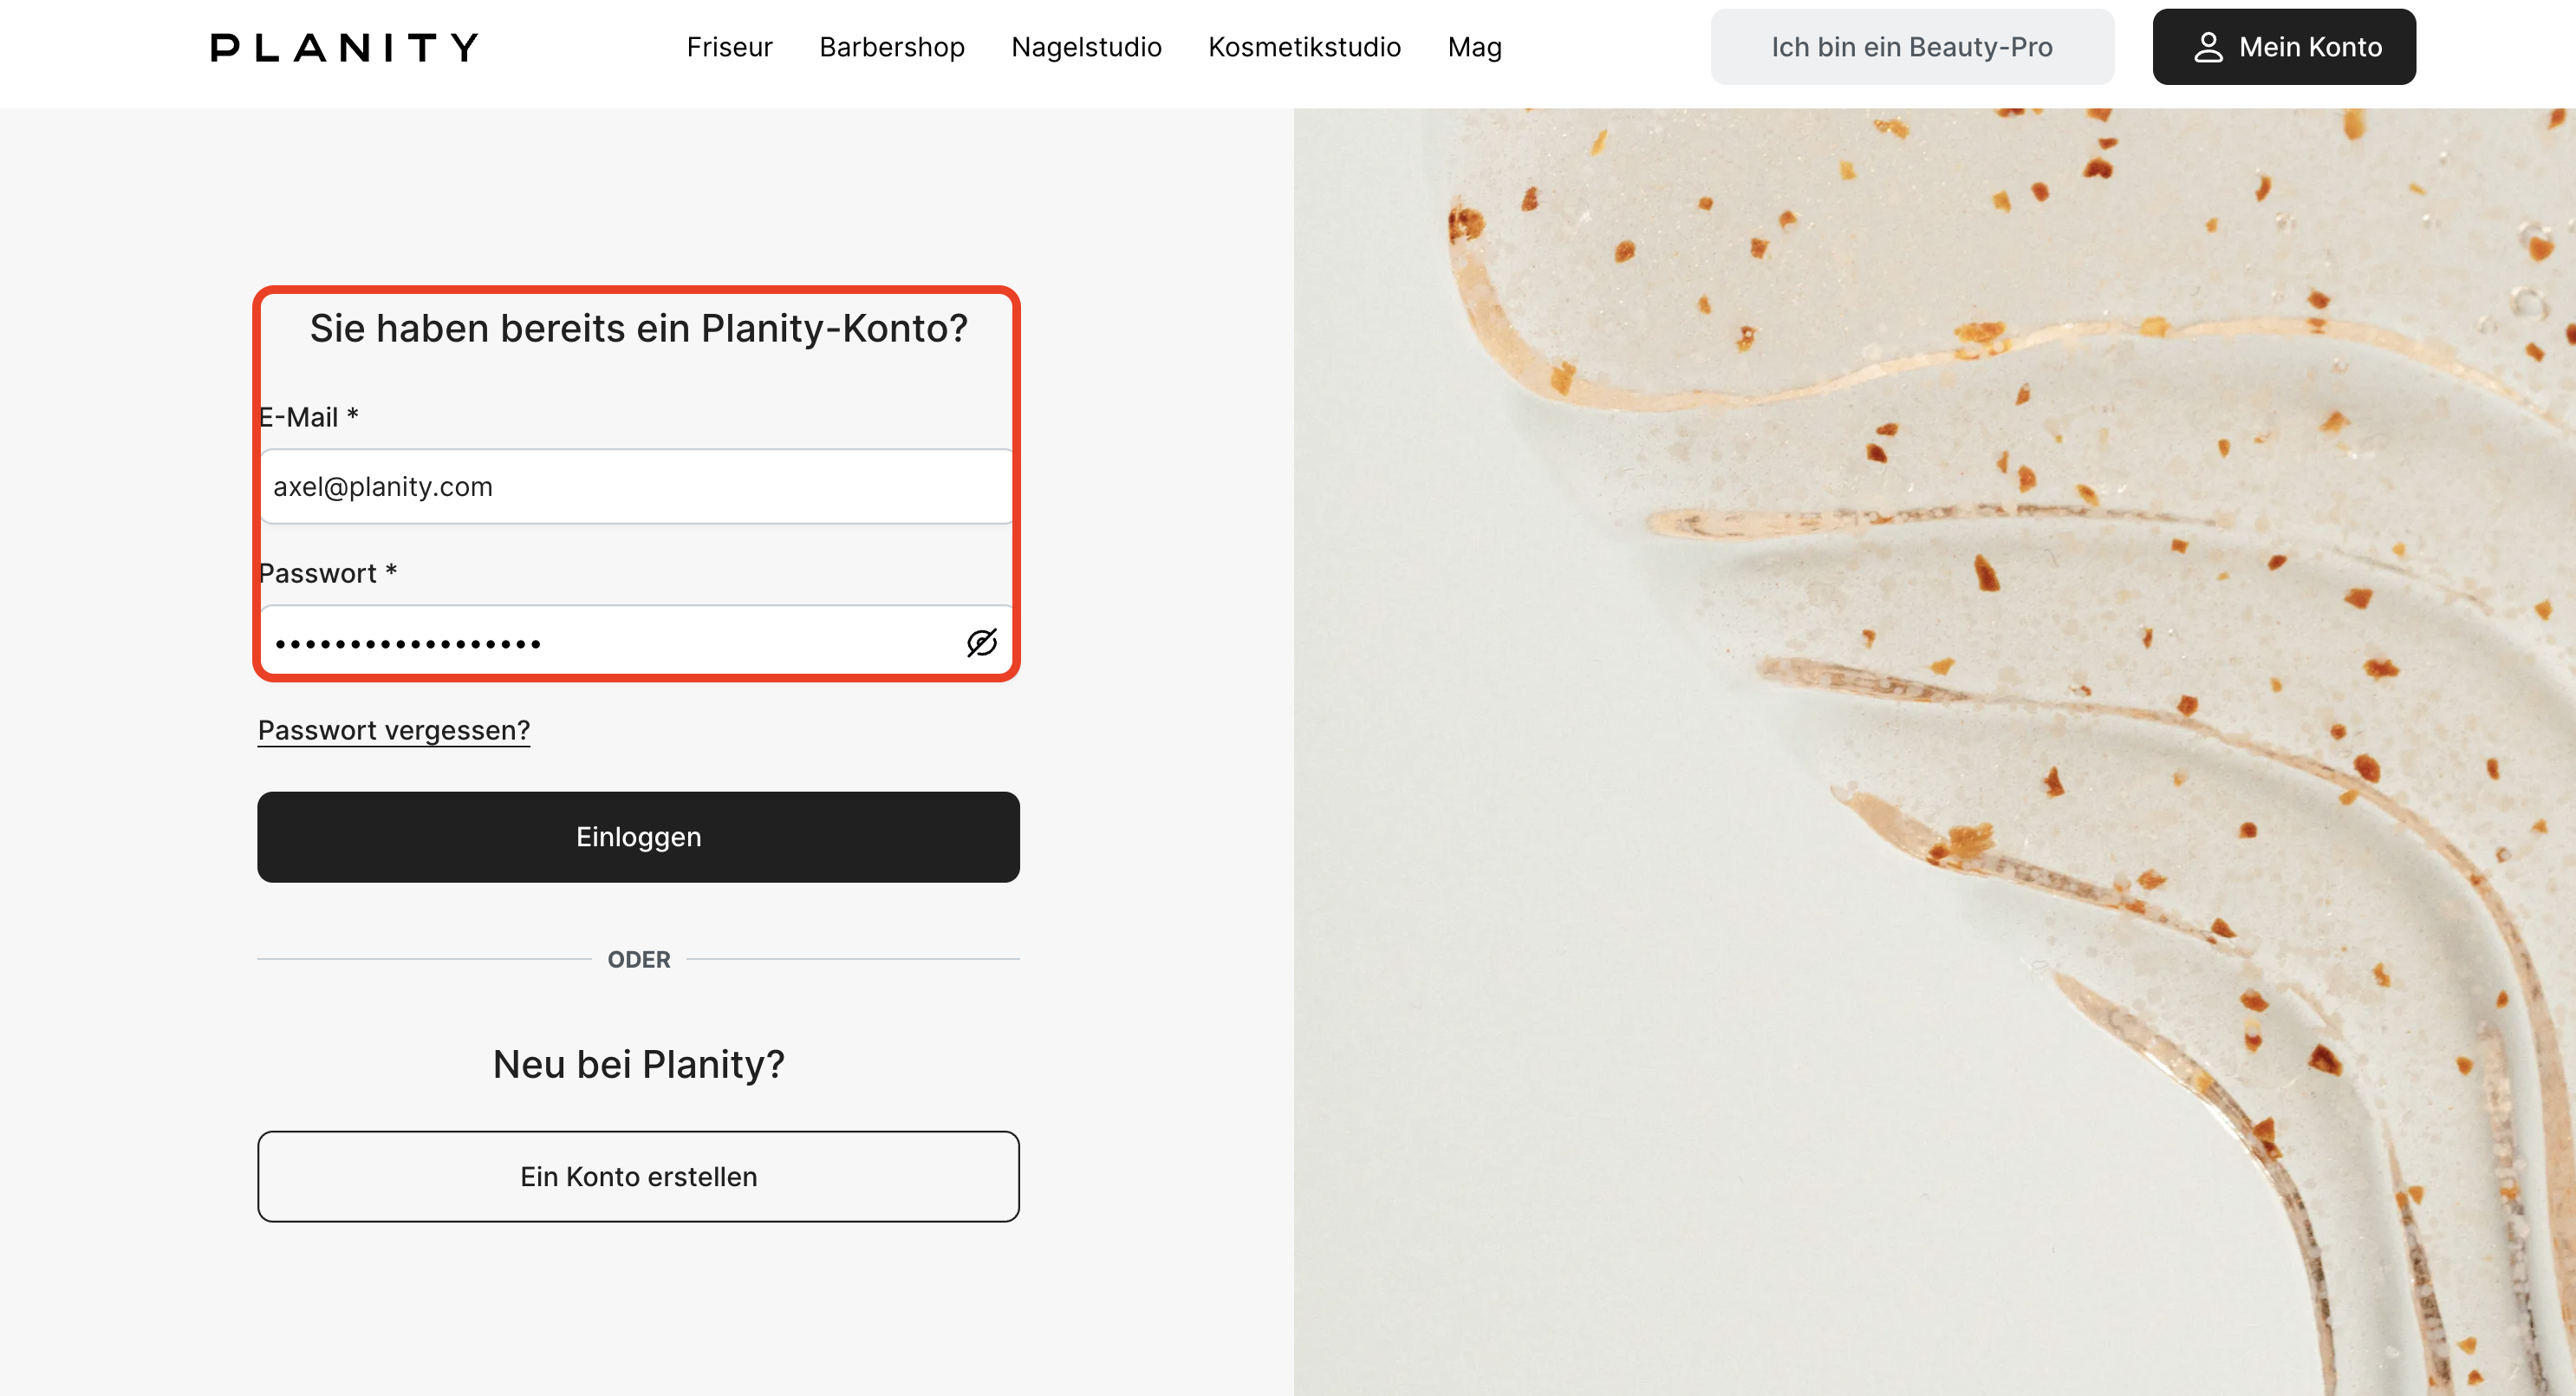This screenshot has width=2576, height=1396.
Task: Click the user profile icon in Mein Konto
Action: point(2208,47)
